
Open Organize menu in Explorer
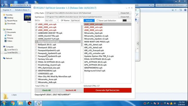[x=7, y=10]
